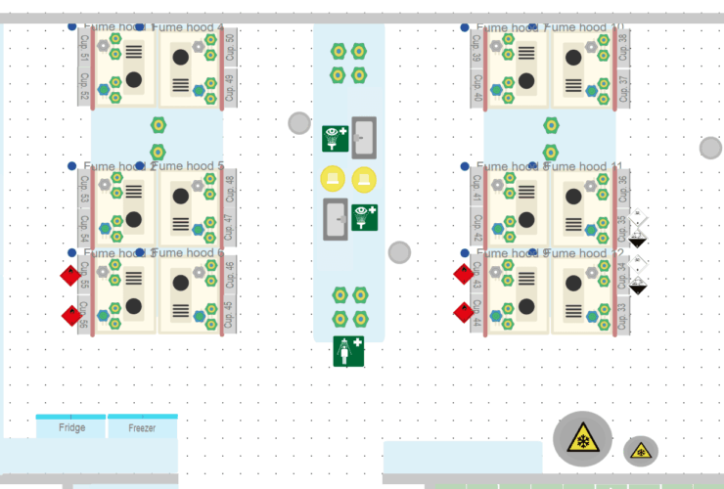Image resolution: width=724 pixels, height=489 pixels.
Task: Select cupboard Cup. 50
Action: tap(230, 46)
